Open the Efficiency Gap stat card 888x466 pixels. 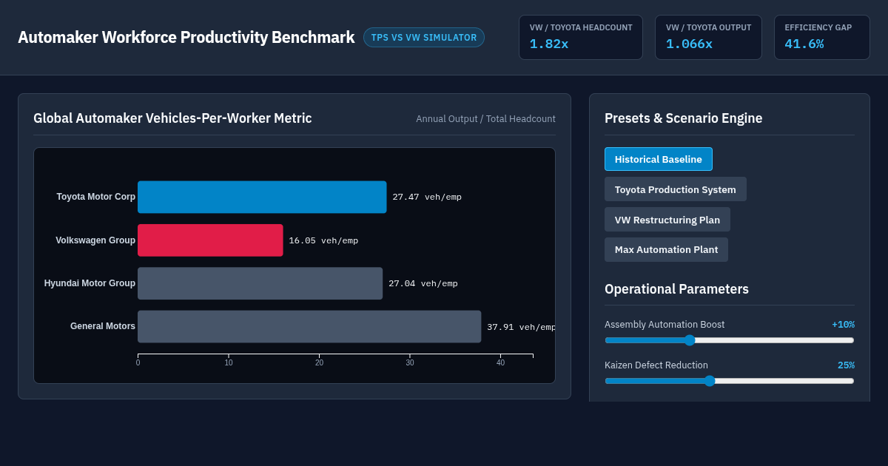[822, 38]
